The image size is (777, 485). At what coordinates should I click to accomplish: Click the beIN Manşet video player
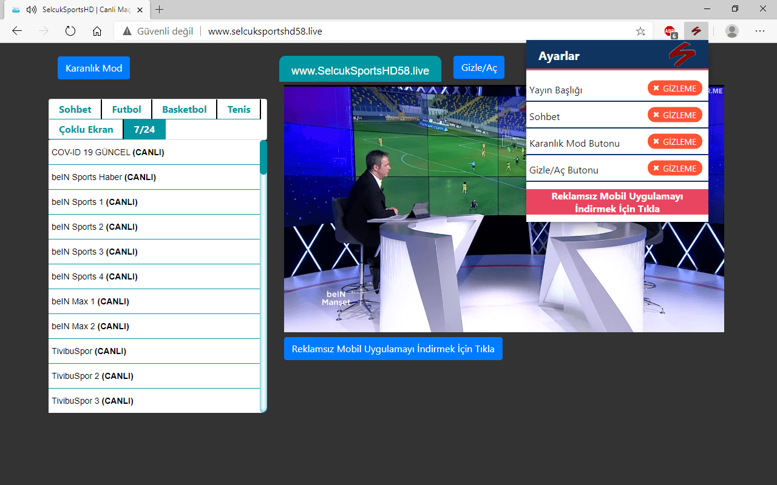coord(504,209)
